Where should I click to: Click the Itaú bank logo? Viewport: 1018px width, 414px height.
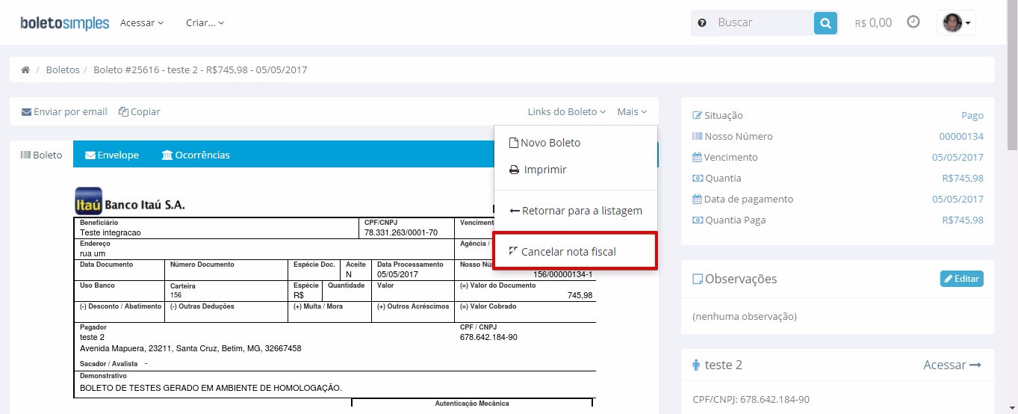[89, 202]
